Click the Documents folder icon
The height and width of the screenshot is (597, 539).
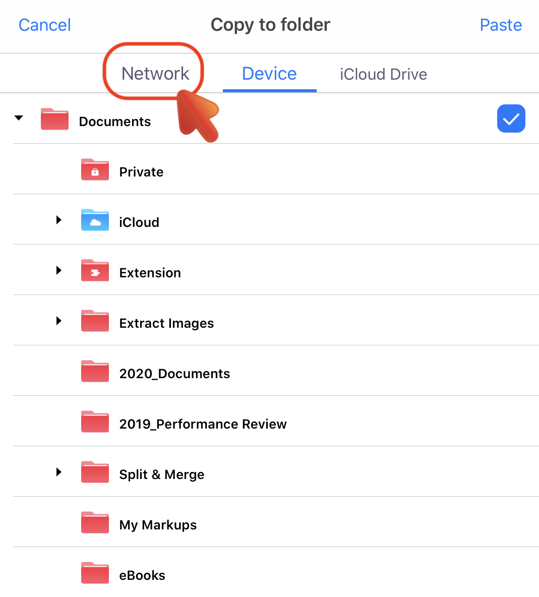[x=55, y=119]
